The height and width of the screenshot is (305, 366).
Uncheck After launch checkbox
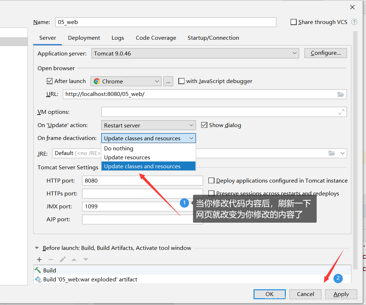pyautogui.click(x=49, y=81)
